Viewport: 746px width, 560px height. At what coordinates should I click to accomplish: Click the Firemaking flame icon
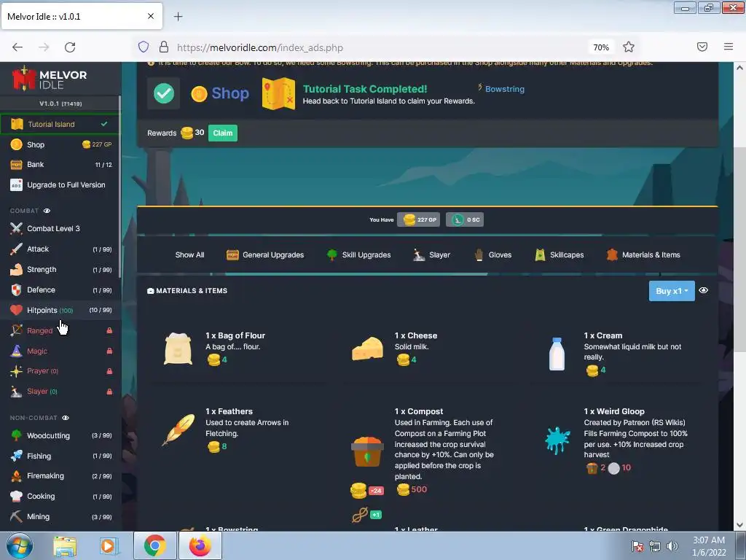(x=16, y=476)
